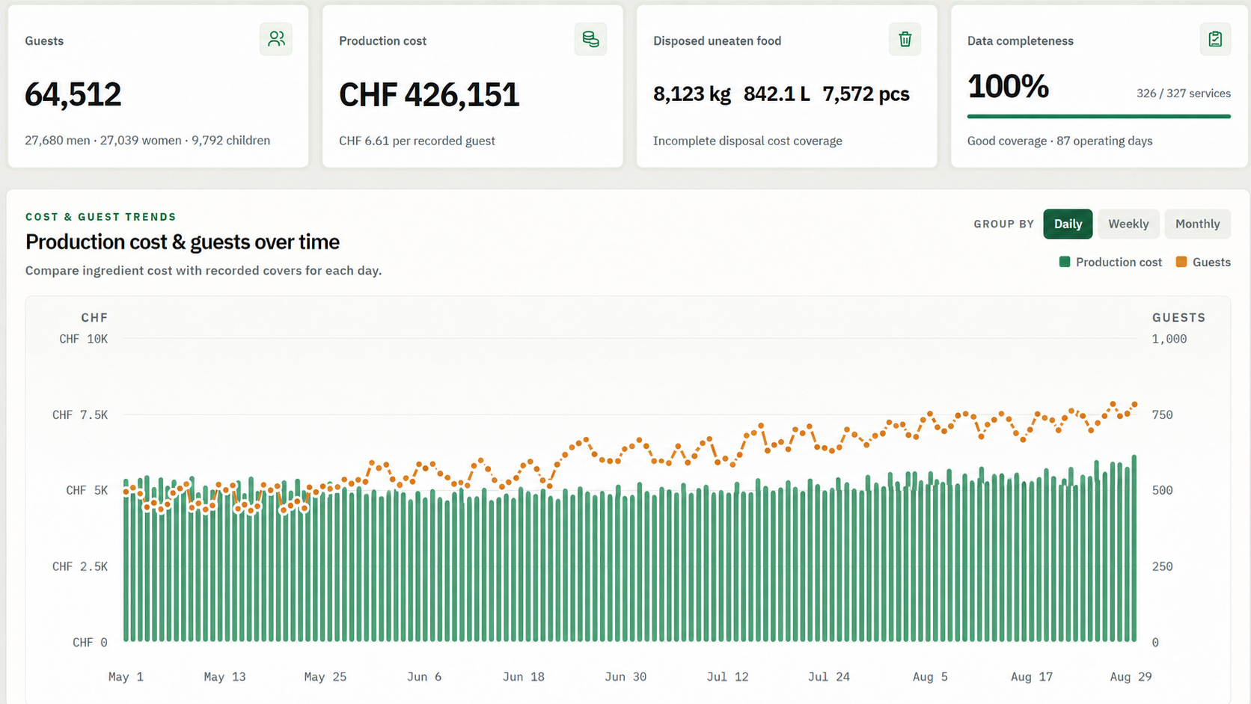Click the guest breakdown by men, women, children
Viewport: 1251px width, 704px height.
pos(147,141)
